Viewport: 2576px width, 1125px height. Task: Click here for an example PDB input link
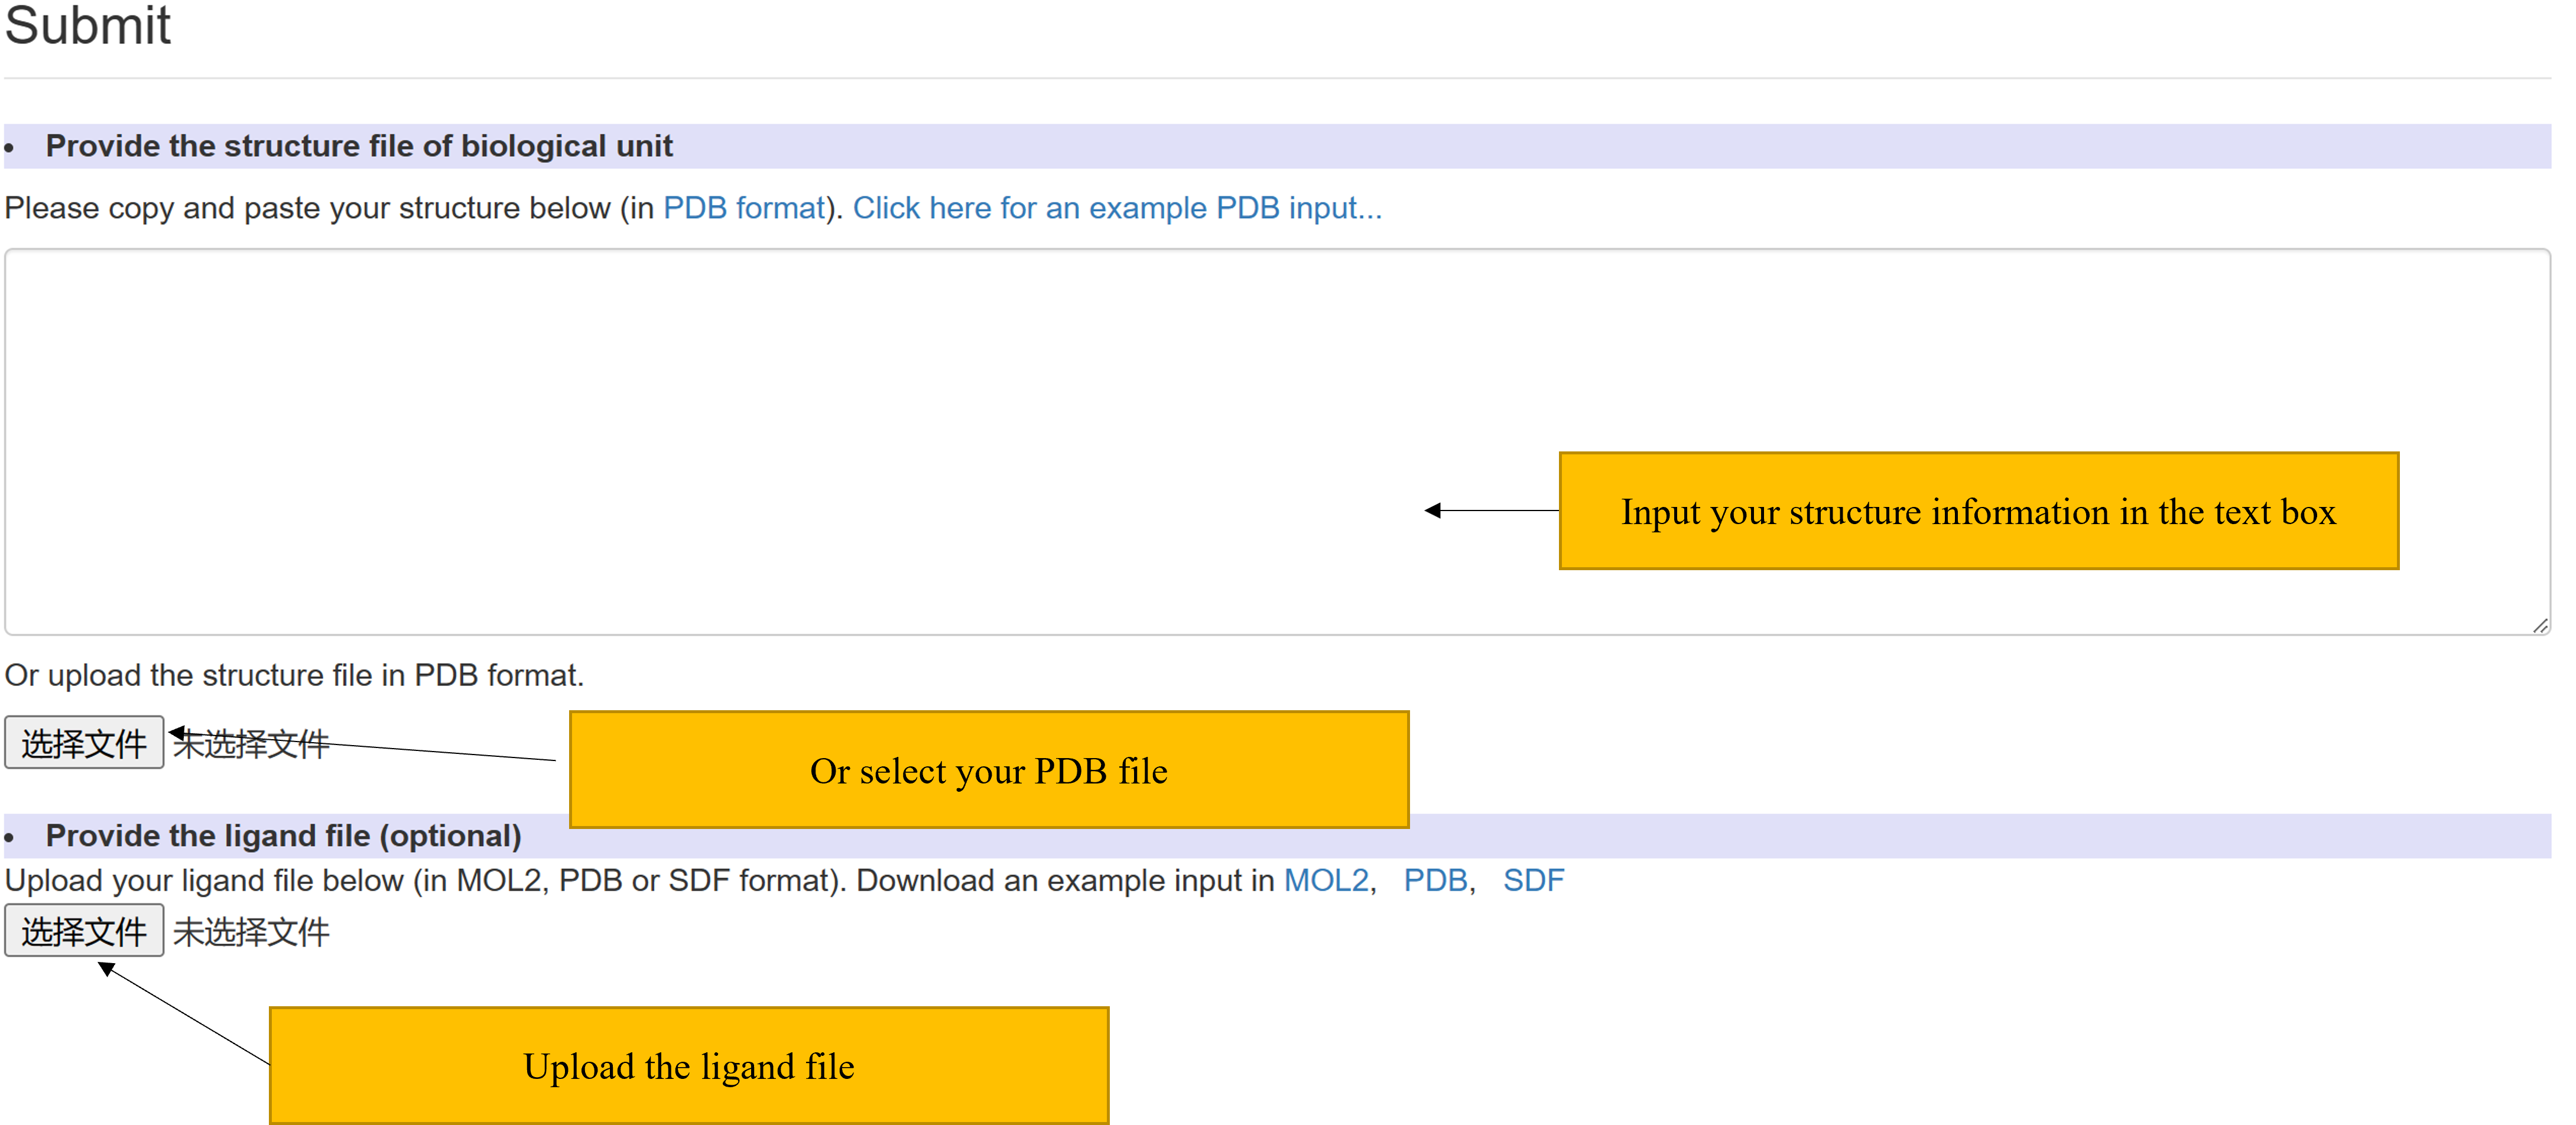1117,208
